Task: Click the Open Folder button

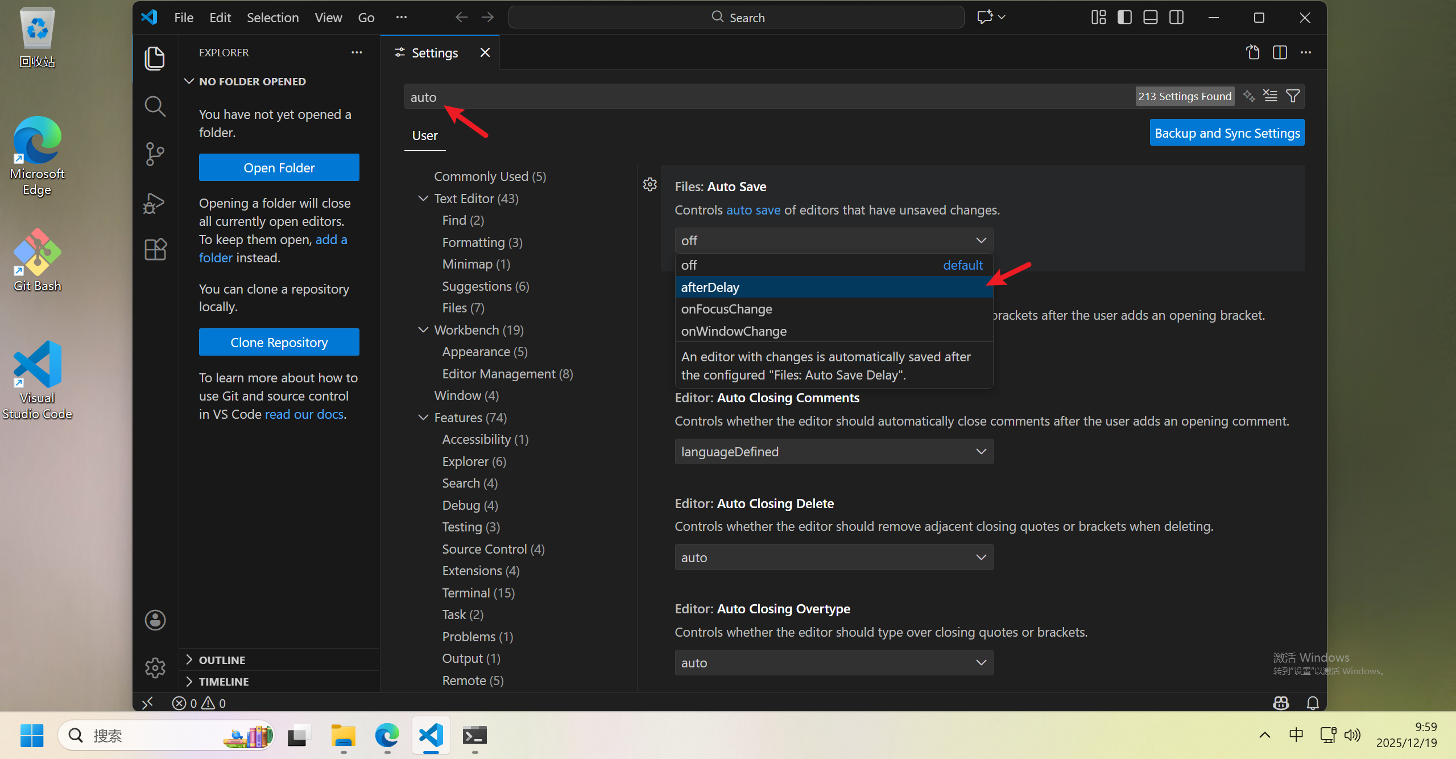Action: [x=279, y=168]
